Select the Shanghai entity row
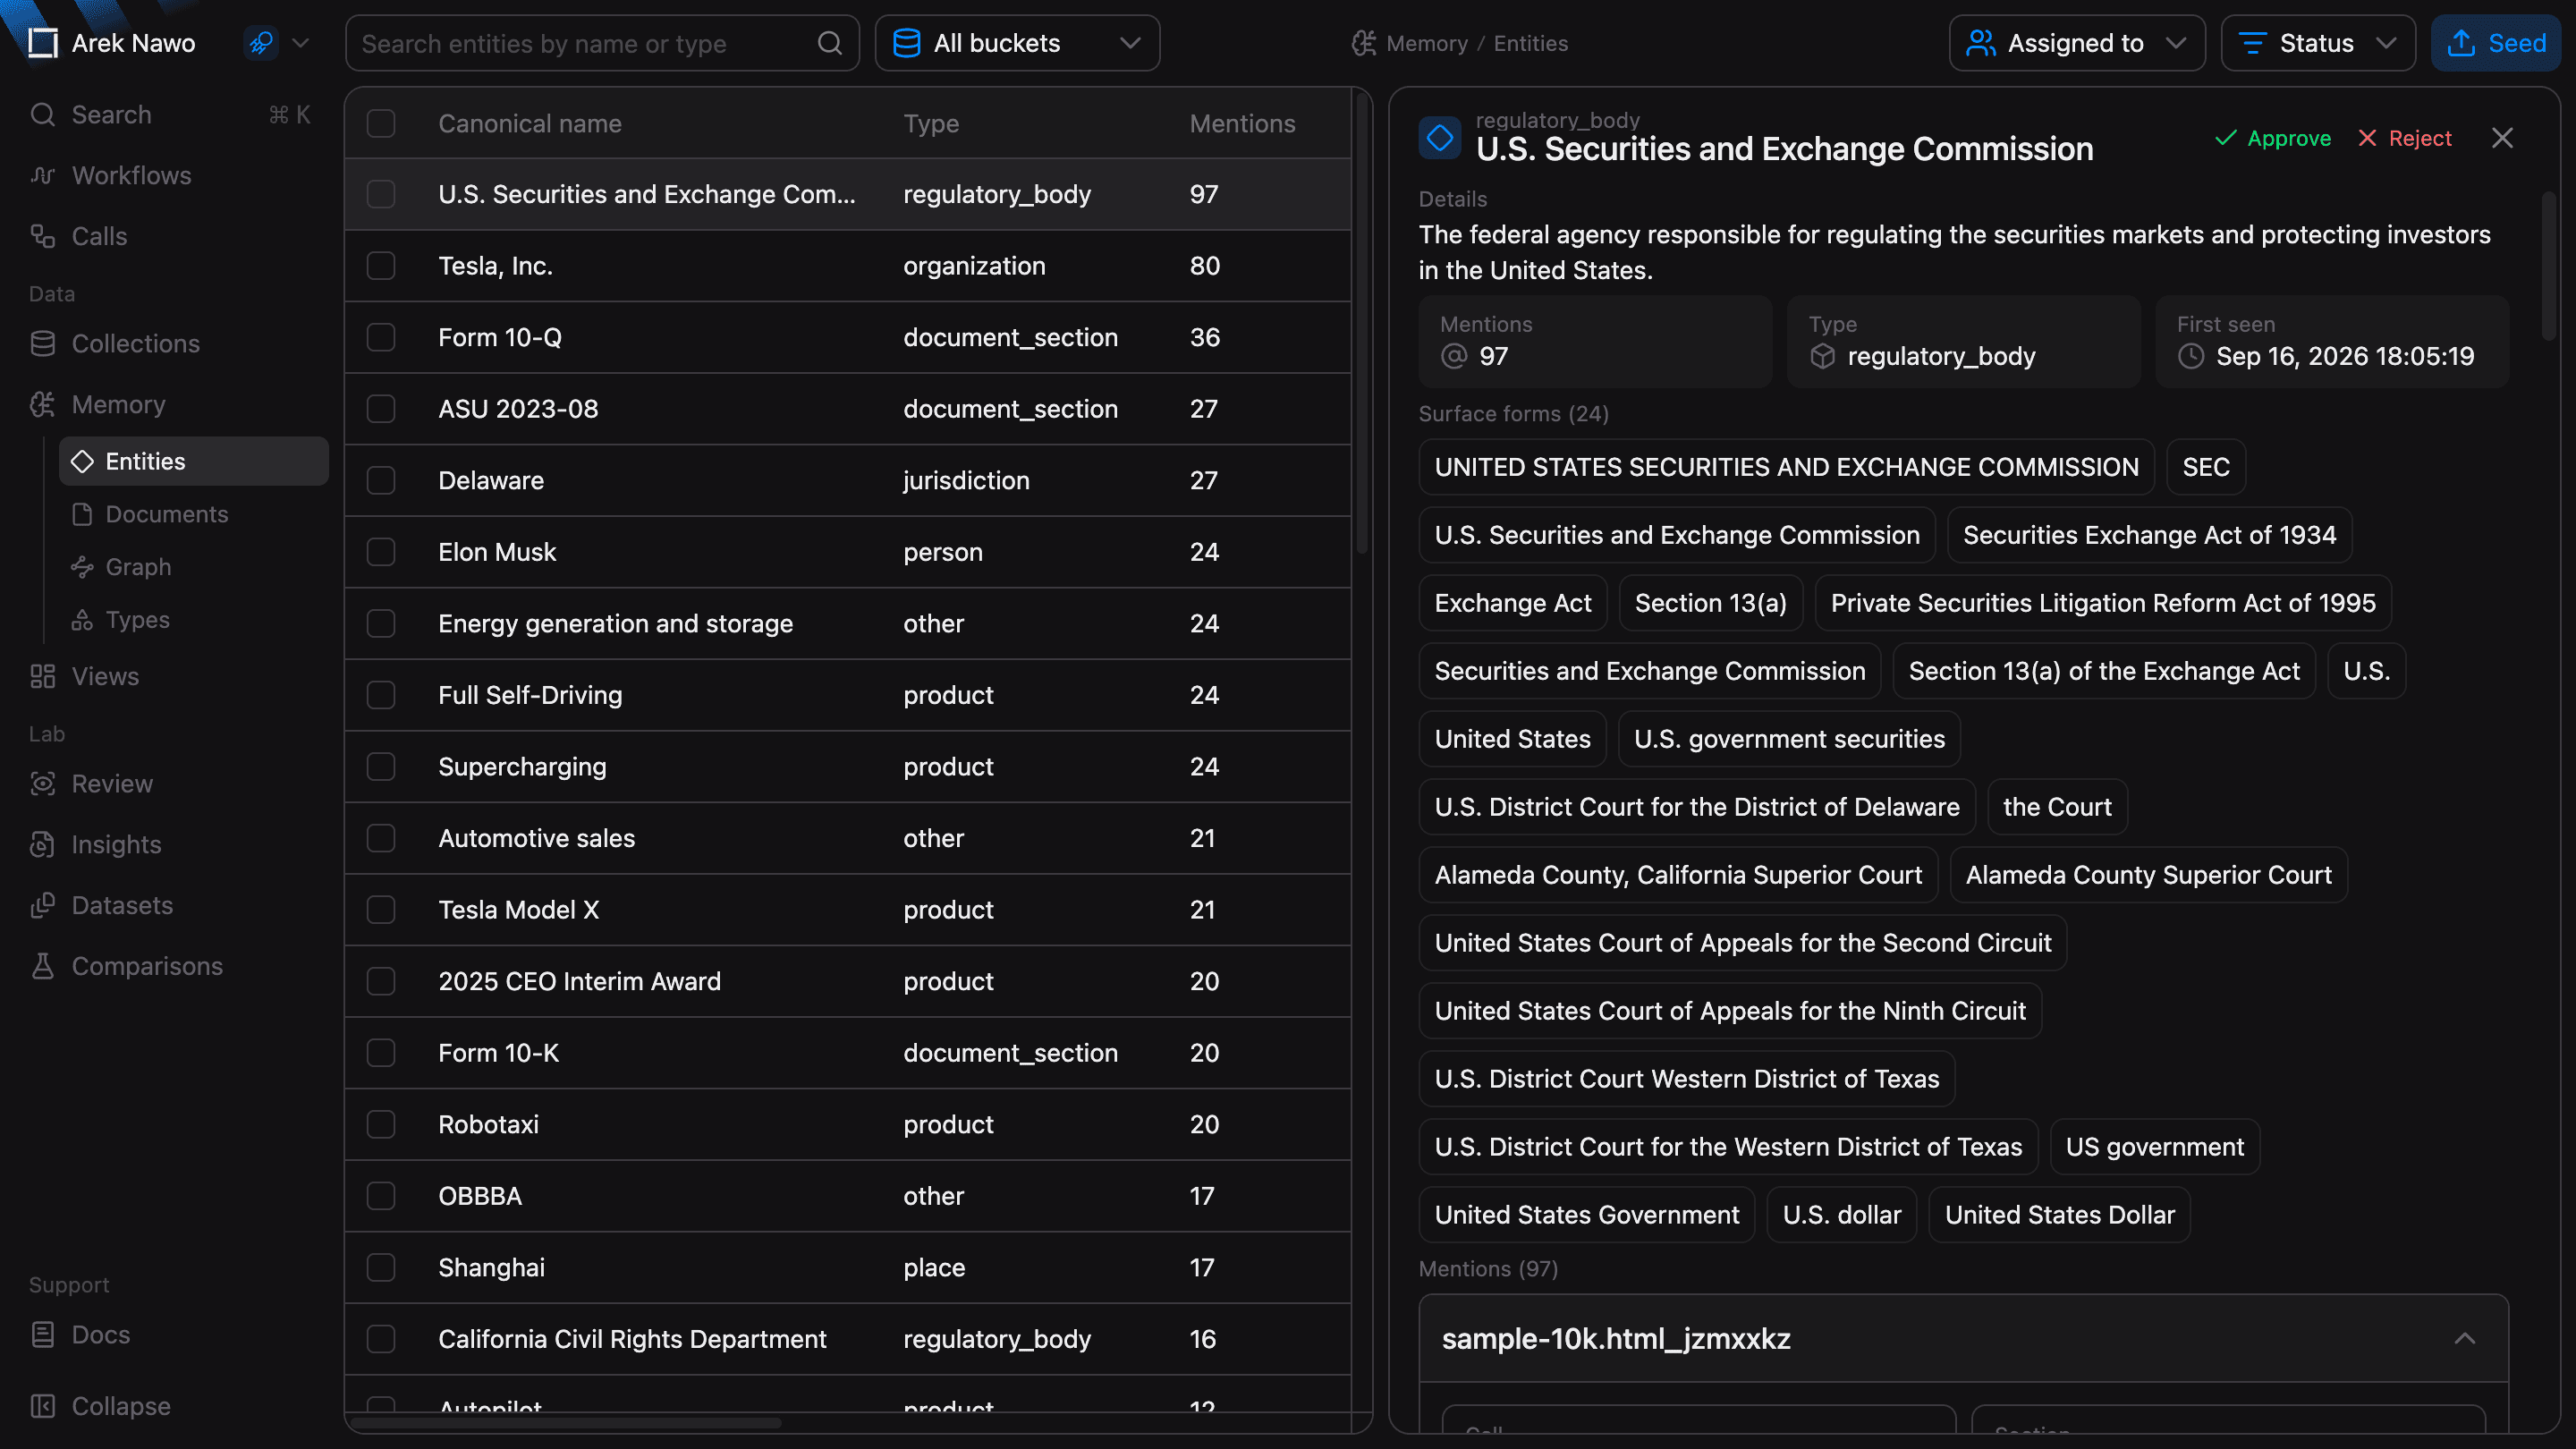 pyautogui.click(x=848, y=1268)
